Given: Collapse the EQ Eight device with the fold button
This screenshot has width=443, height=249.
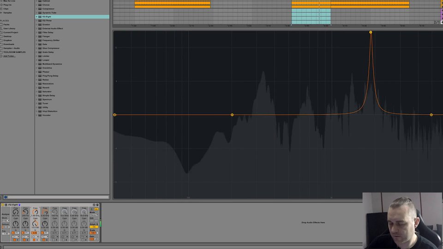Looking at the screenshot, I should [6, 205].
